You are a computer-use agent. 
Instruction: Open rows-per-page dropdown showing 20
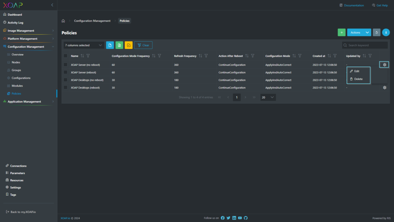point(268,98)
